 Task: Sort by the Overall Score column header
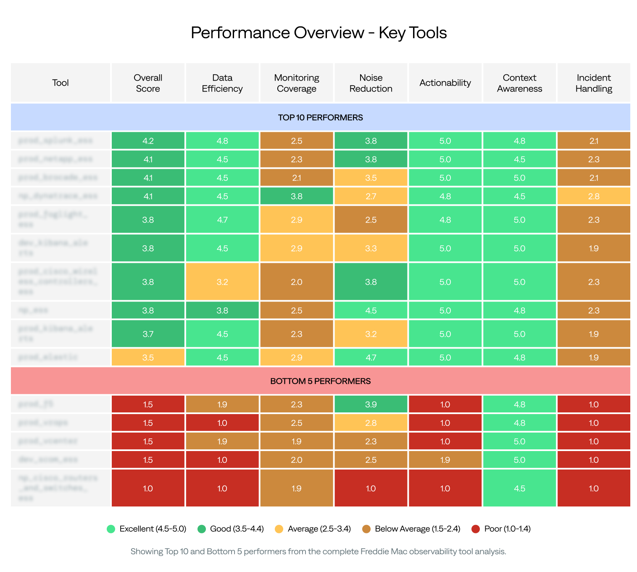coord(148,83)
